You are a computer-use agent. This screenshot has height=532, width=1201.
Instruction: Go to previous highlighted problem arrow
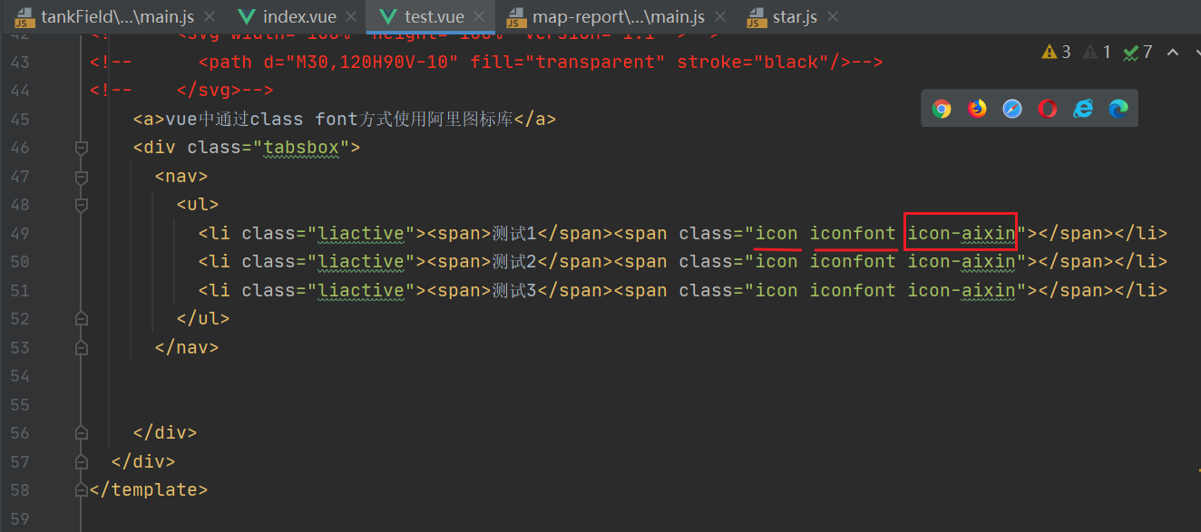pyautogui.click(x=1172, y=53)
